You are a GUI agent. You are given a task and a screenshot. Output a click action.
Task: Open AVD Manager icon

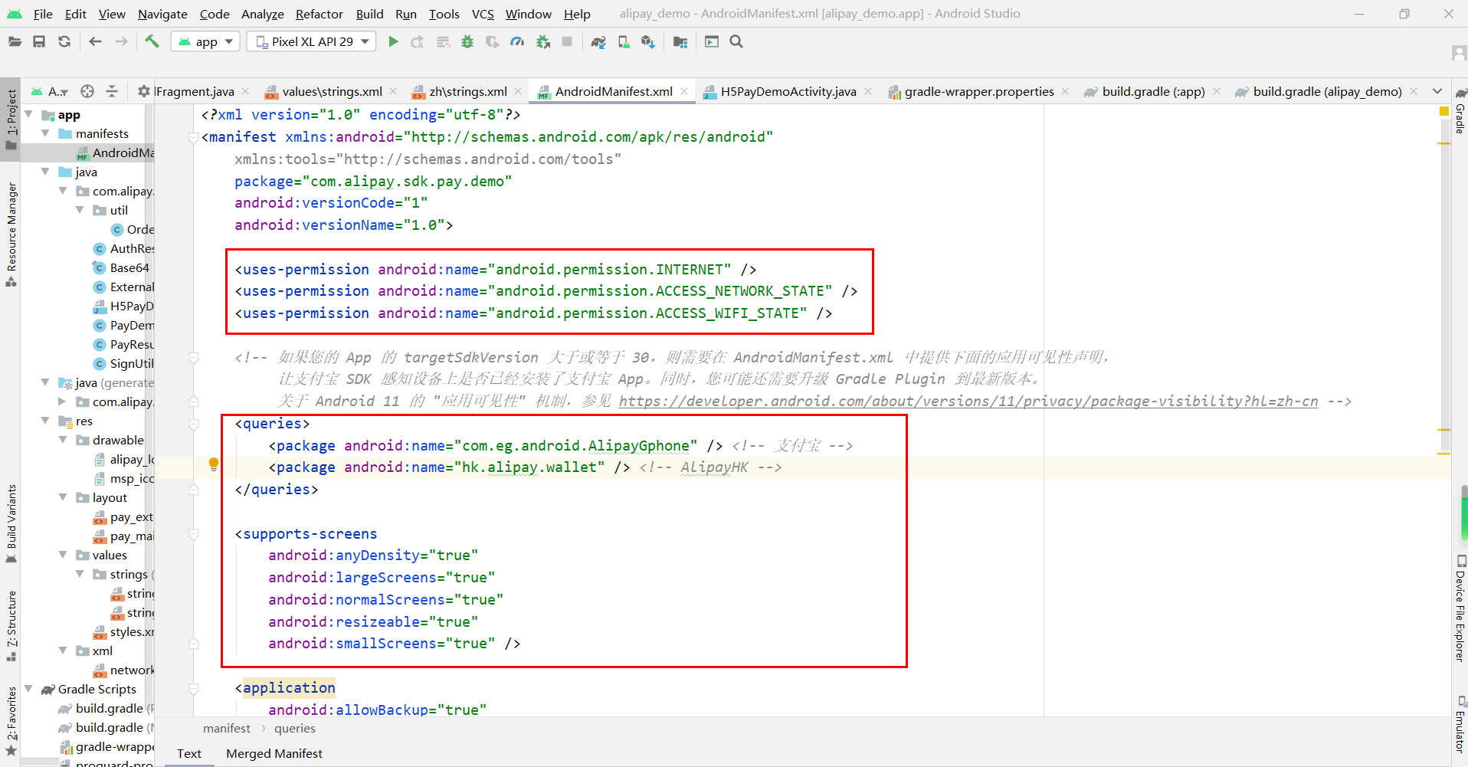[x=624, y=42]
